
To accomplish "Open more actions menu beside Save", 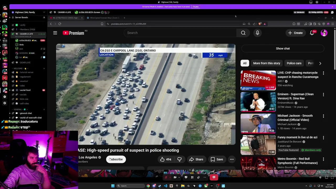I will pos(232,159).
